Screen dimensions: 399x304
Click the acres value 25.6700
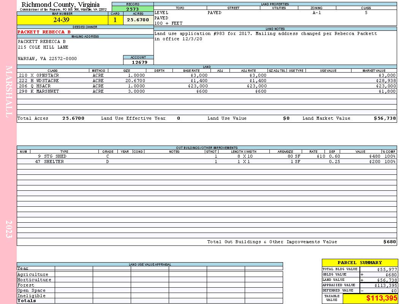click(x=138, y=20)
